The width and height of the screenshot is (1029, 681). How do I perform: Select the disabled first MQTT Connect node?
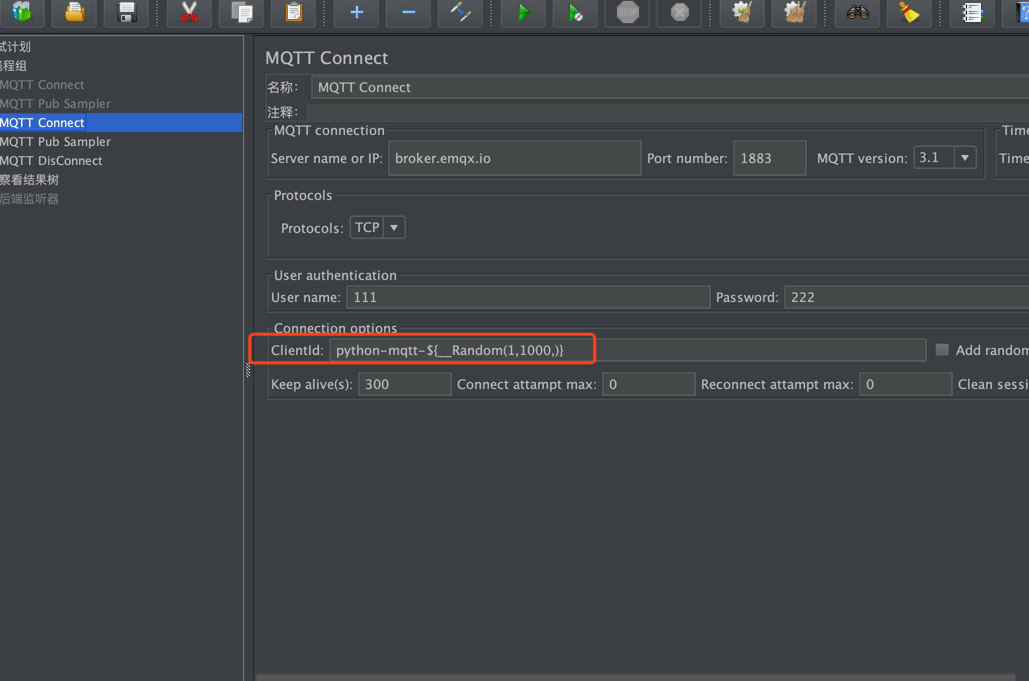pos(42,84)
